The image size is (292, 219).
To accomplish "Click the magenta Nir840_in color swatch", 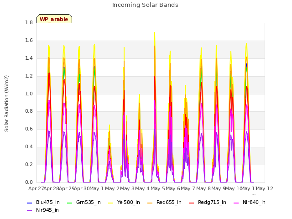I will click(x=236, y=203).
